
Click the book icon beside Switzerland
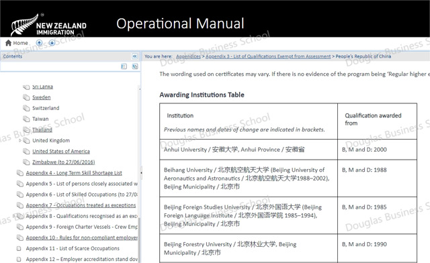(26, 108)
